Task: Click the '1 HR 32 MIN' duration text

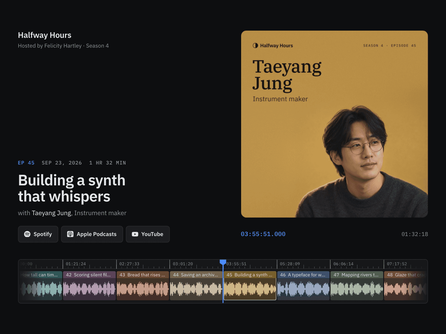Action: pos(108,163)
